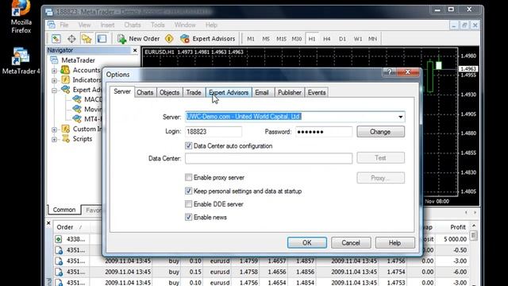The width and height of the screenshot is (508, 286).
Task: Click Help button in Options dialog
Action: (395, 242)
